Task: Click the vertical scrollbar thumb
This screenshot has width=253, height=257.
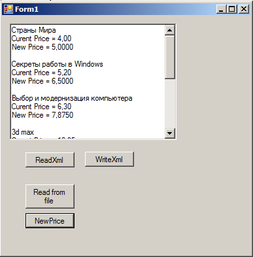Action: coord(170,57)
